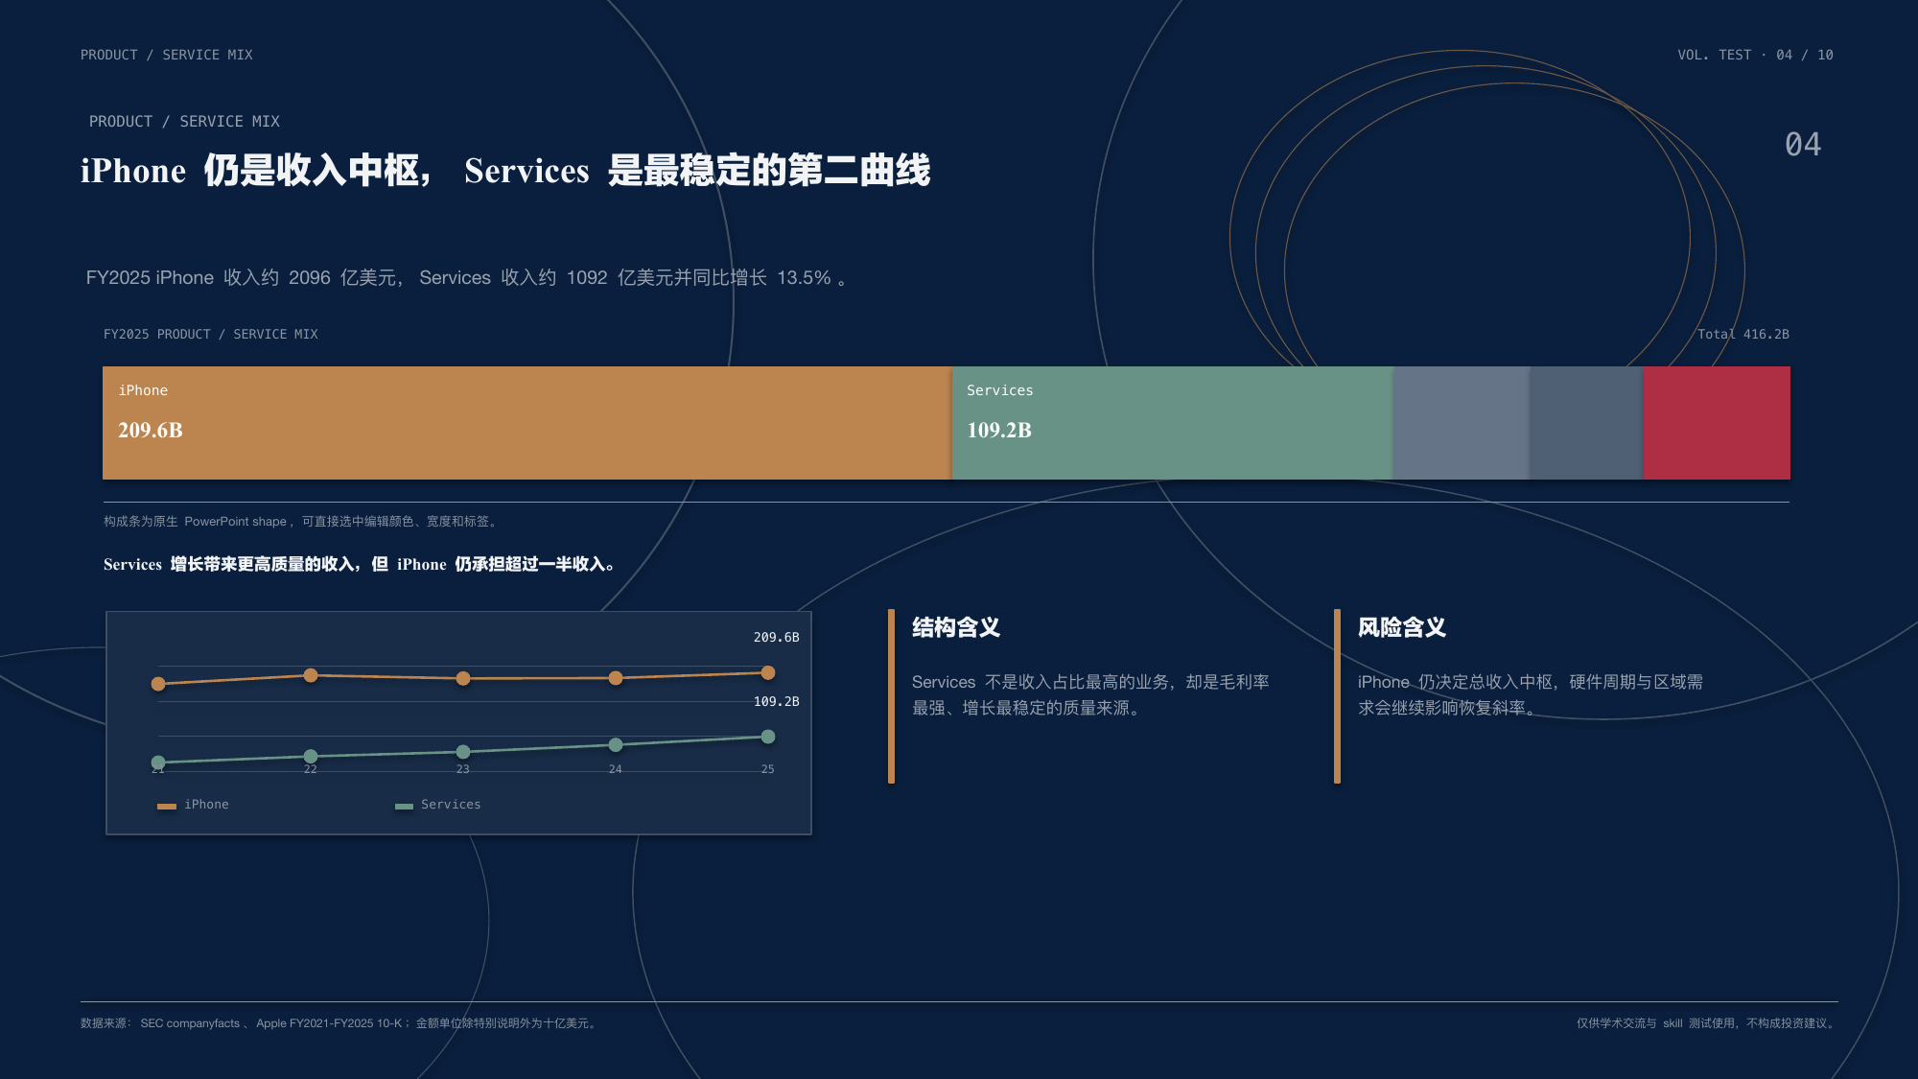
Task: Click the disclaimer footnote at bottom right
Action: click(1707, 1023)
